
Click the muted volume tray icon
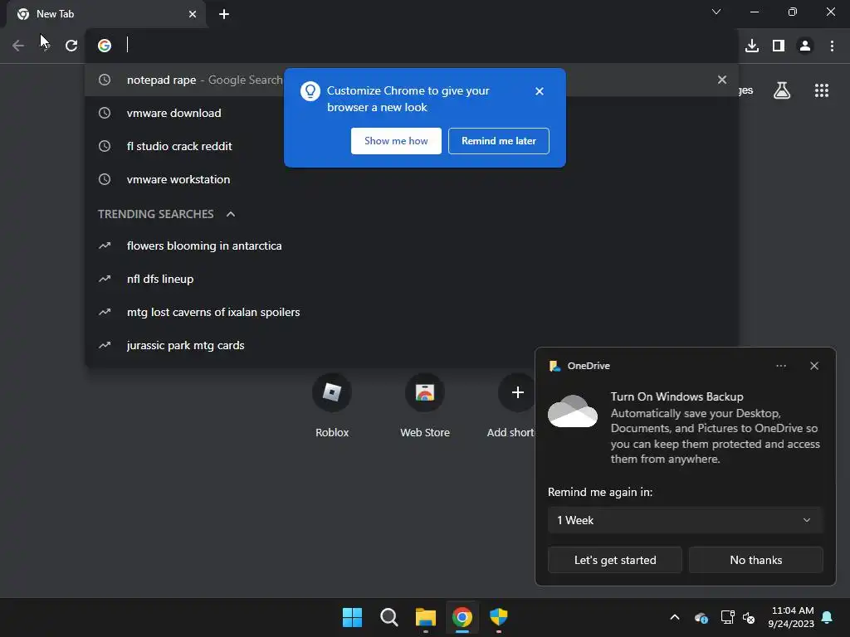tap(750, 618)
